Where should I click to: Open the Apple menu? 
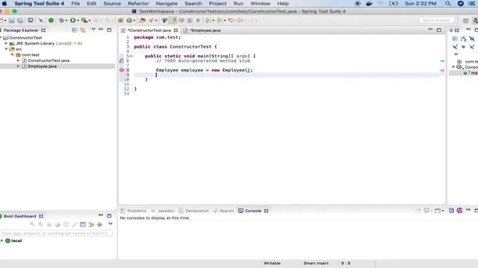[4, 4]
